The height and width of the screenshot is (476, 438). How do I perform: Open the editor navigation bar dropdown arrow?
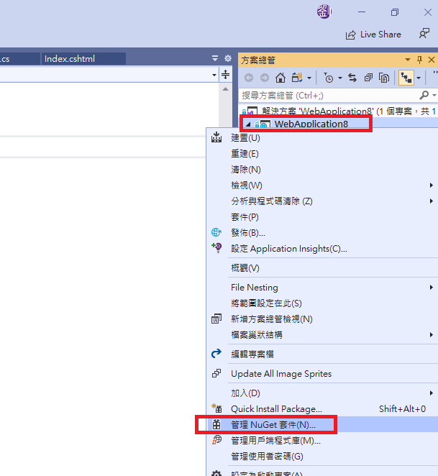click(x=214, y=75)
